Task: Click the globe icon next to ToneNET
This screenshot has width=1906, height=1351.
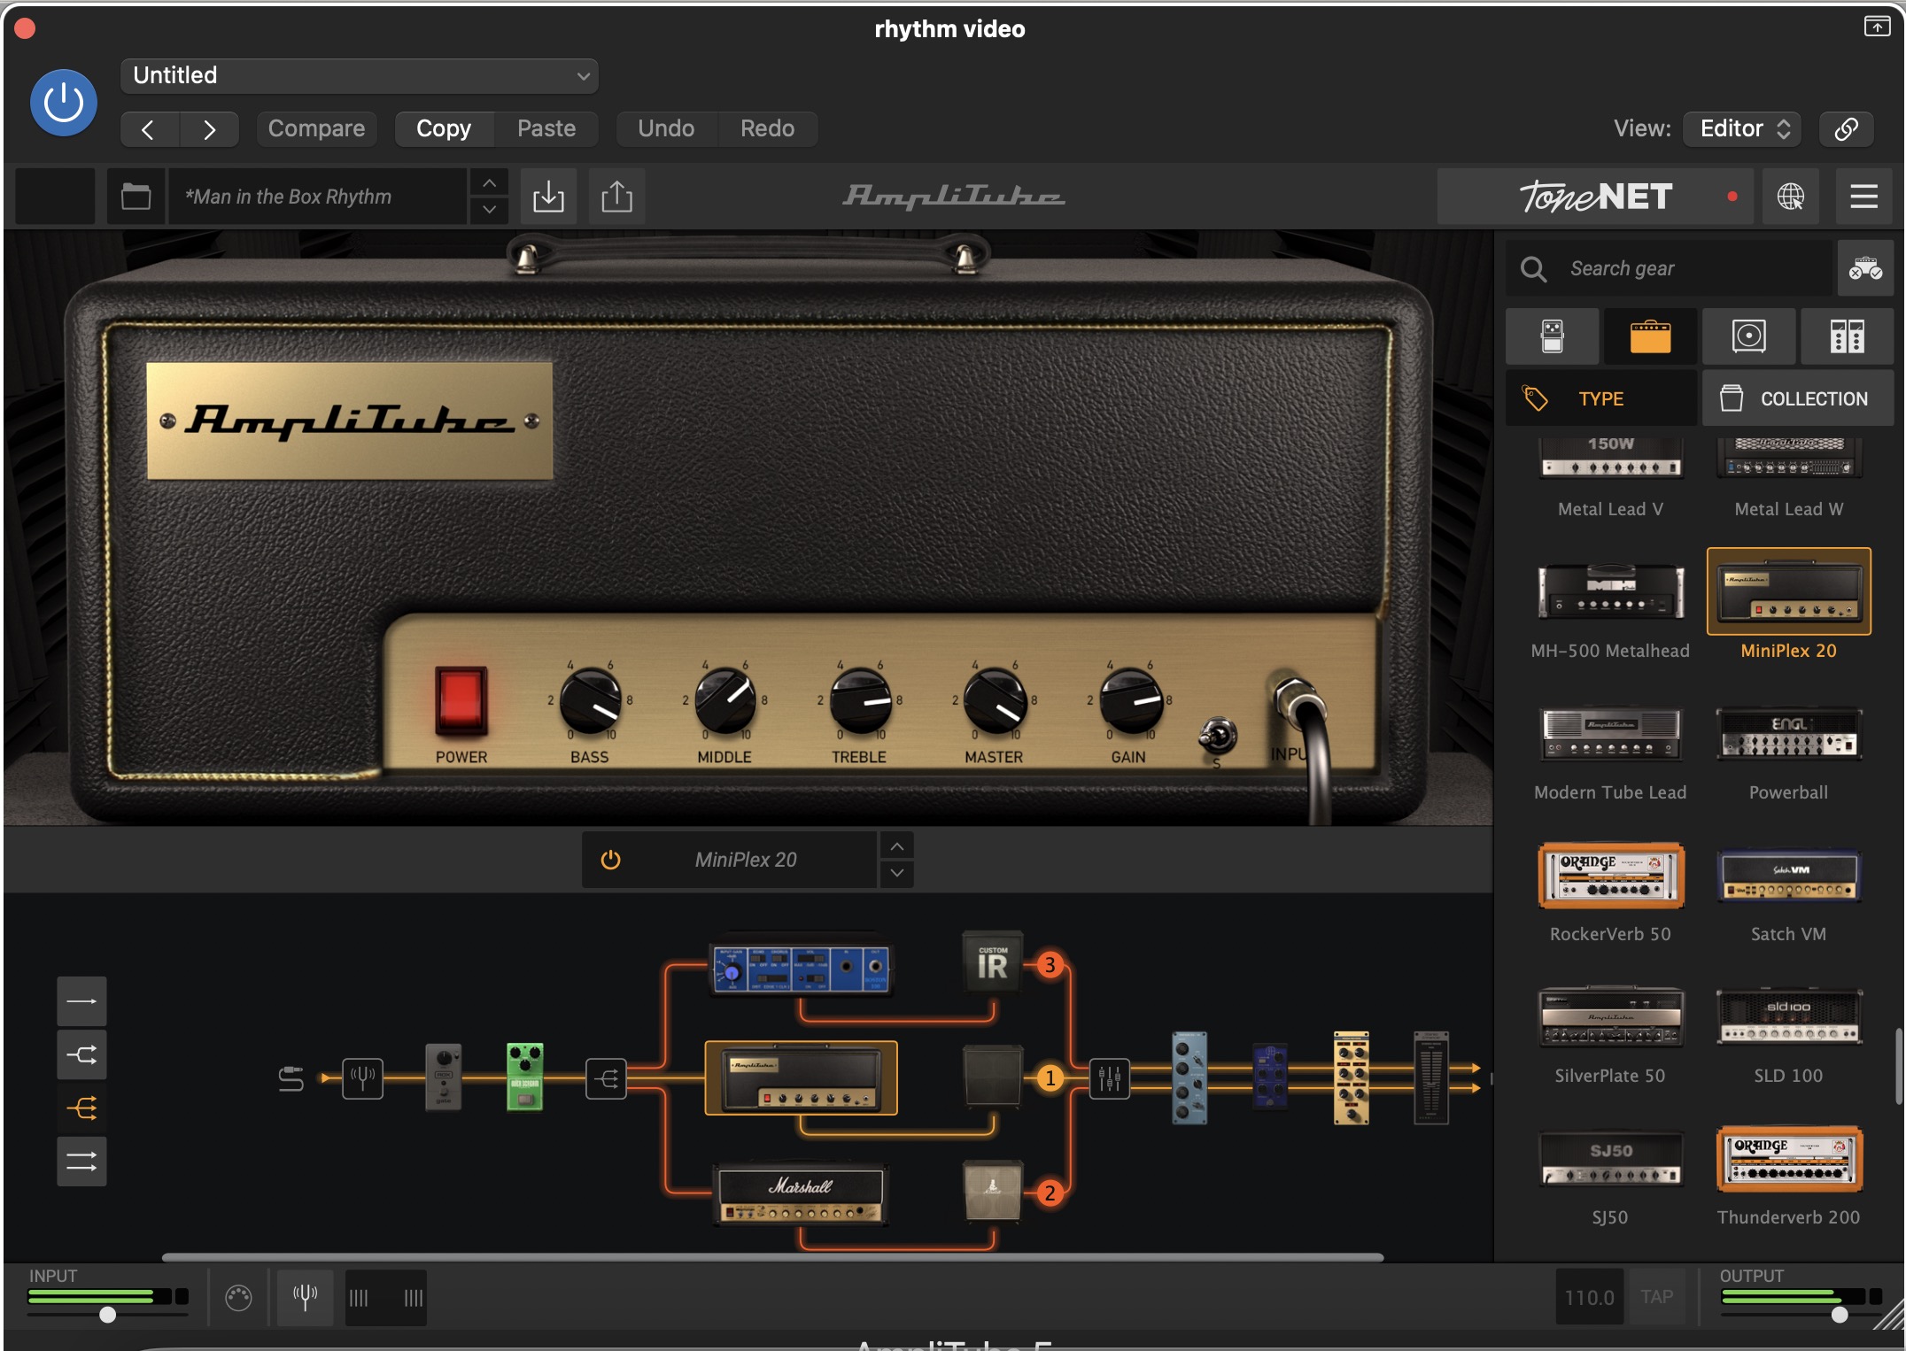Action: tap(1790, 196)
